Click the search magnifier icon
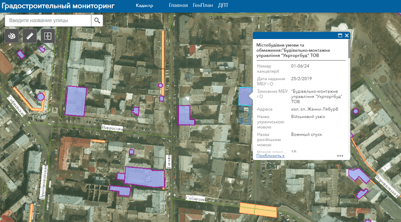 (x=97, y=20)
